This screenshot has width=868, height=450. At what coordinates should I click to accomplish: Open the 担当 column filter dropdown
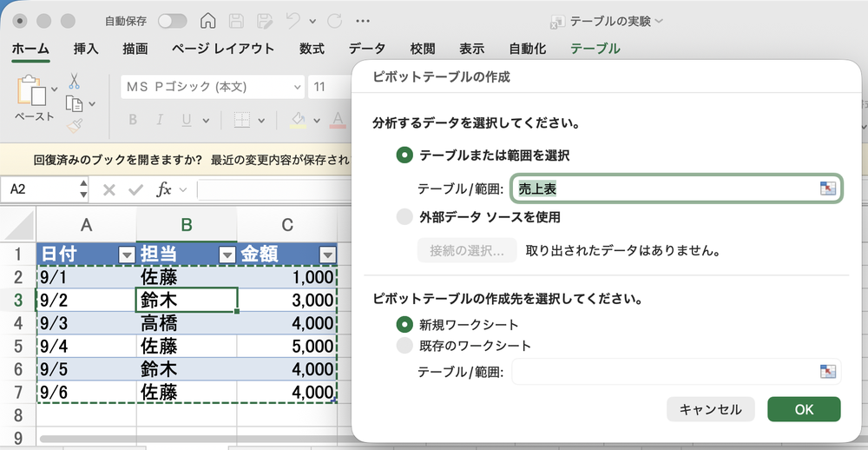click(227, 255)
